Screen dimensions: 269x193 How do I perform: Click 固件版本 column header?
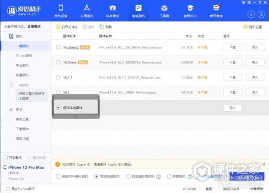[69, 36]
